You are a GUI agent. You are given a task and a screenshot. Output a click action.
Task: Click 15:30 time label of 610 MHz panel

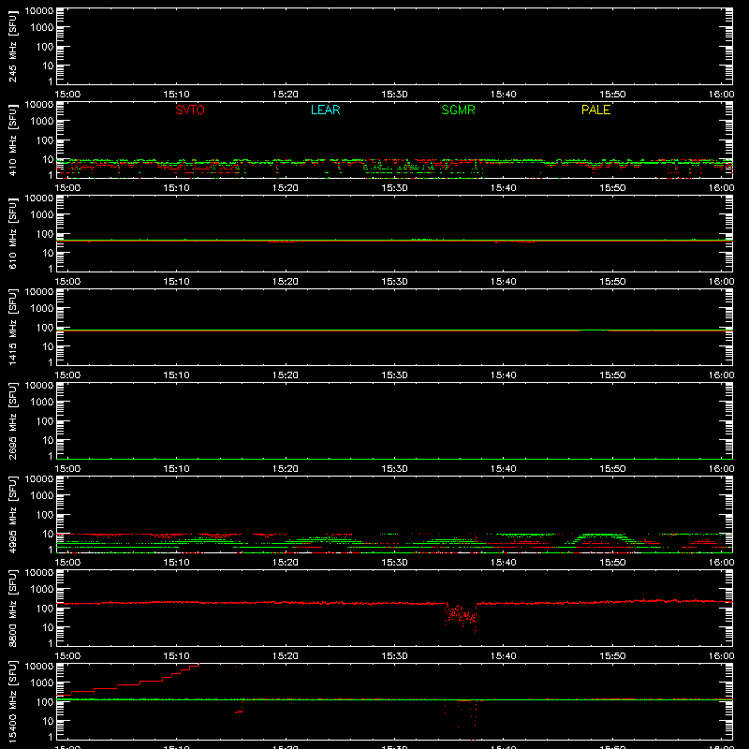point(394,282)
